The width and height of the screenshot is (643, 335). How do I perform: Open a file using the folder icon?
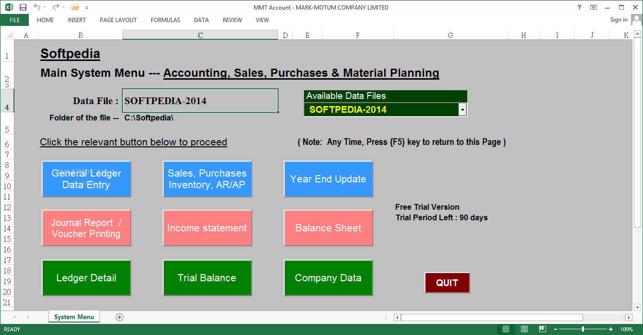click(x=75, y=7)
